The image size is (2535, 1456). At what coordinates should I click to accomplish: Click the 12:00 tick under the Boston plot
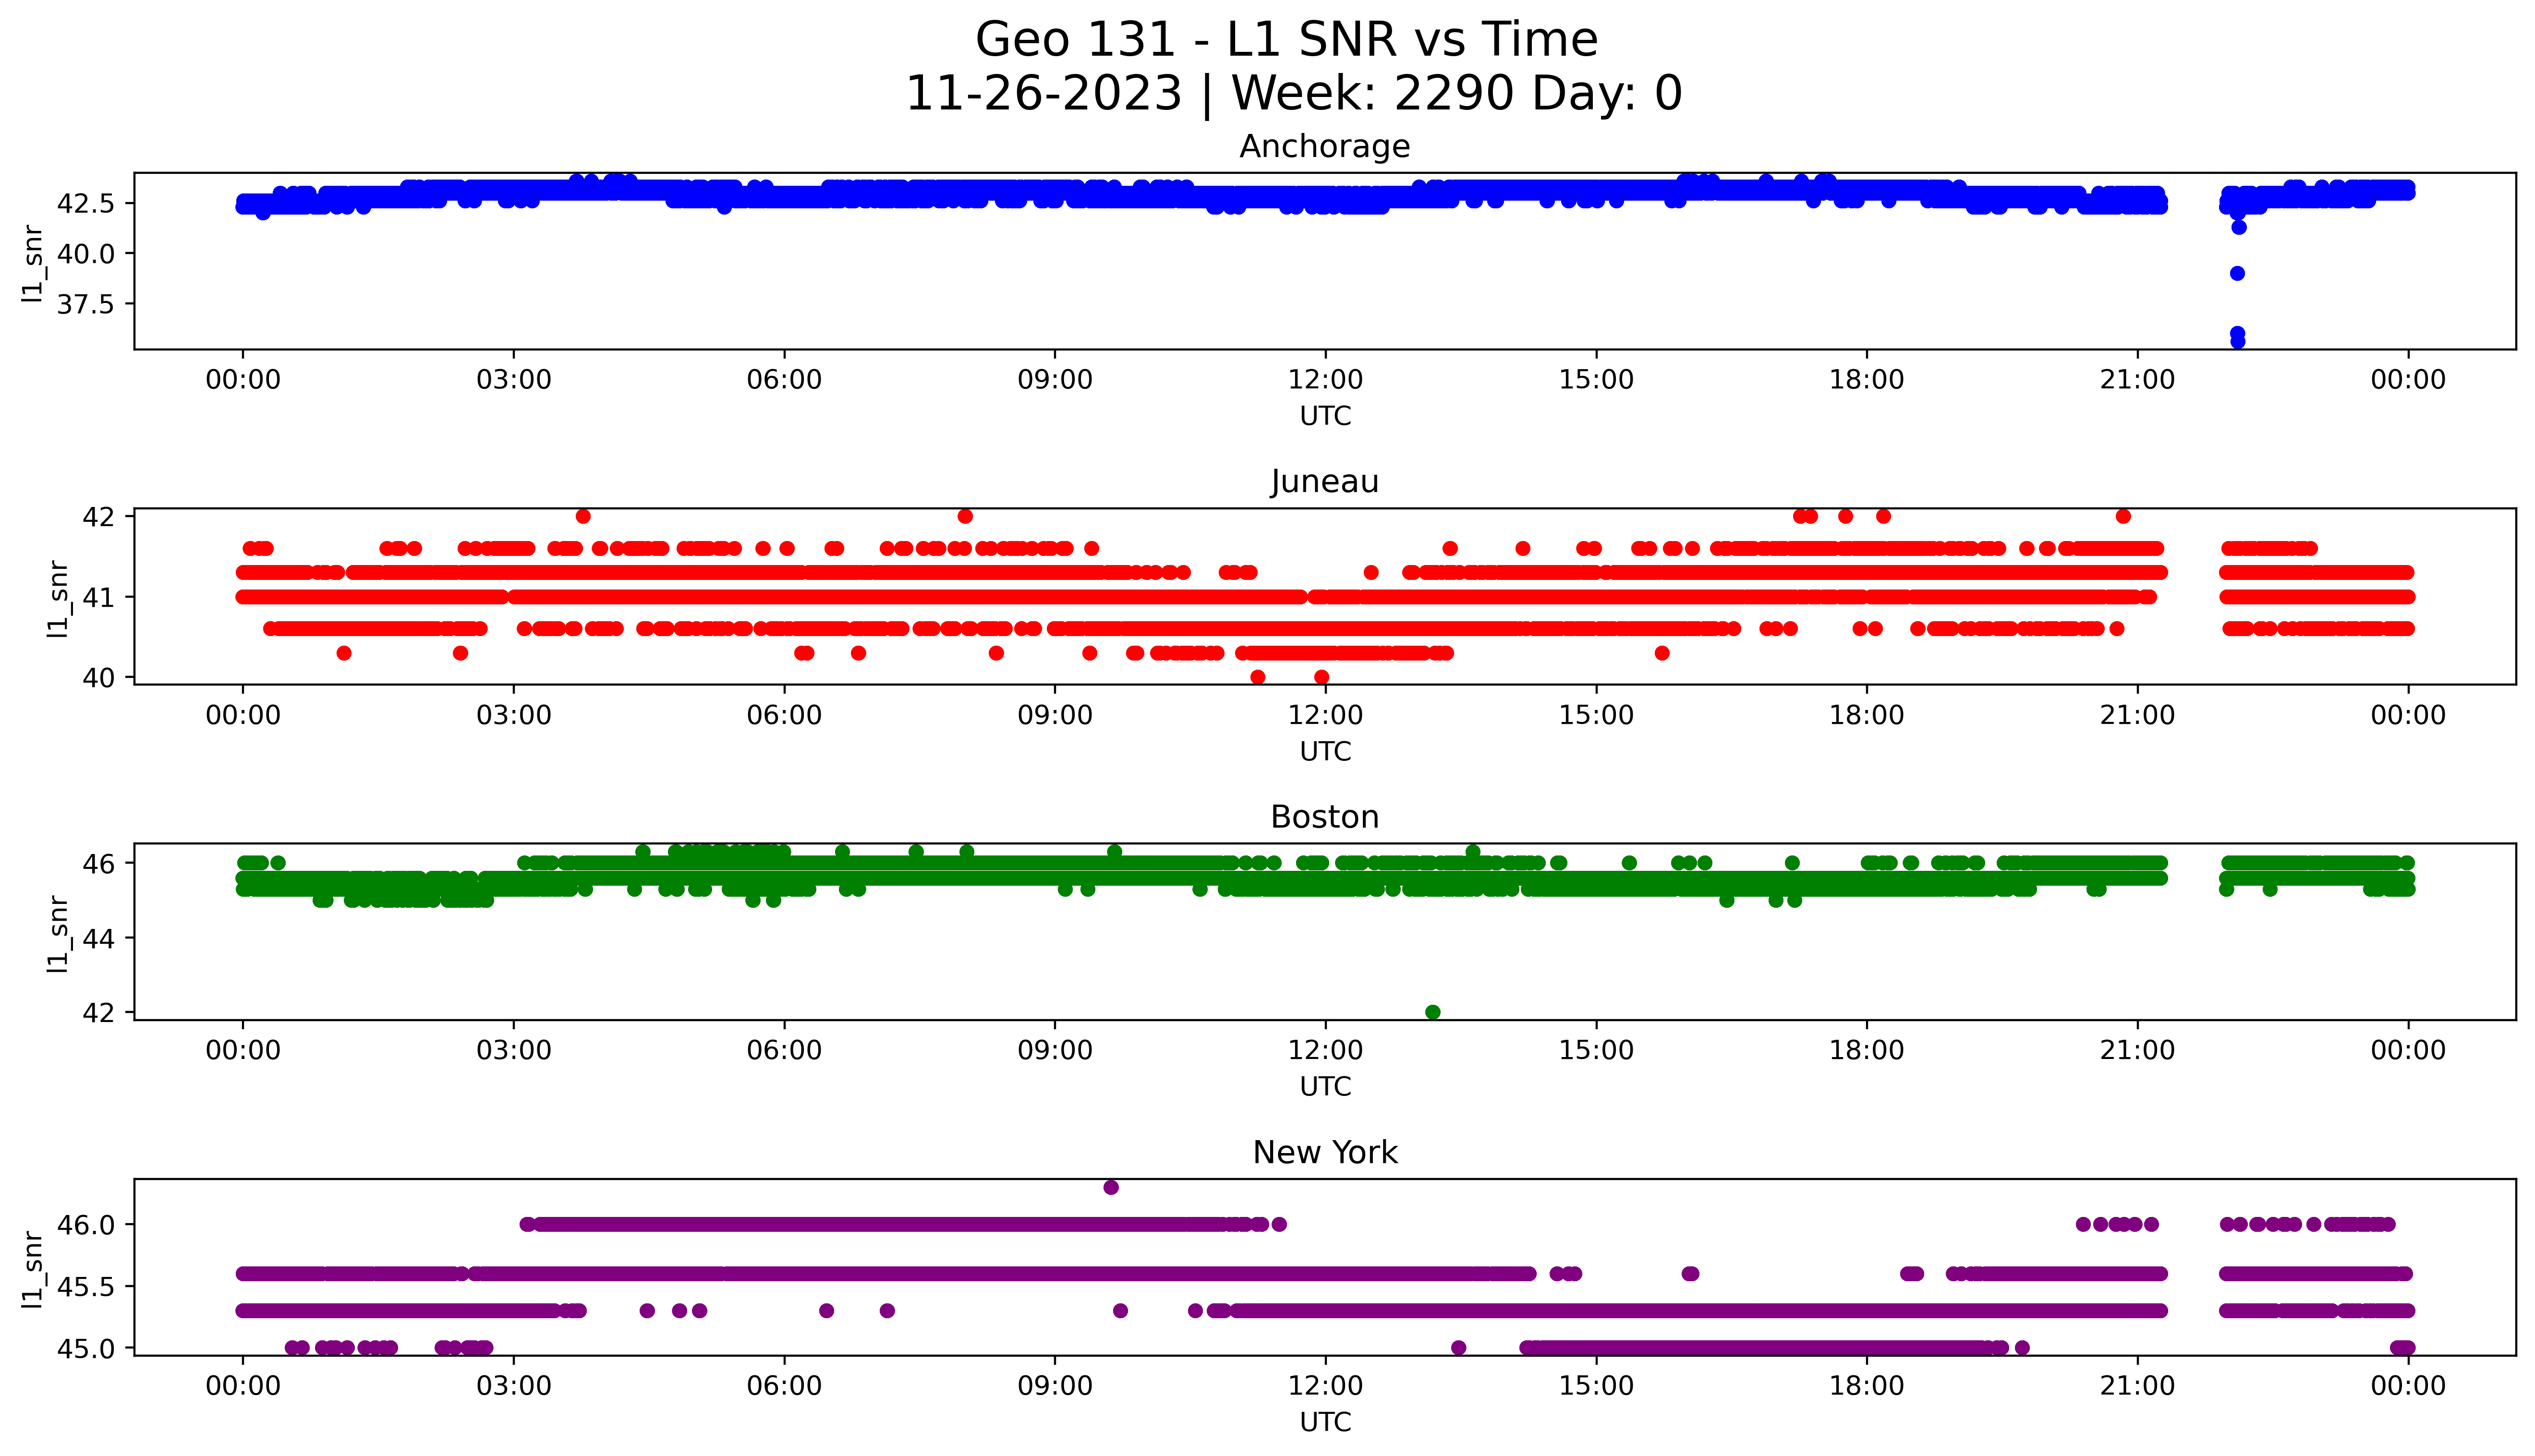pos(1325,1050)
